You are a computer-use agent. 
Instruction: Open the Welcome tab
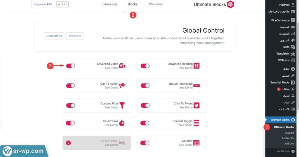click(x=156, y=4)
